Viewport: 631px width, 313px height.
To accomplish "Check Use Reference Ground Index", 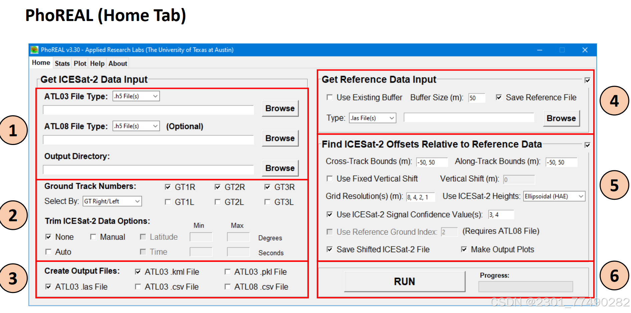I will (330, 232).
